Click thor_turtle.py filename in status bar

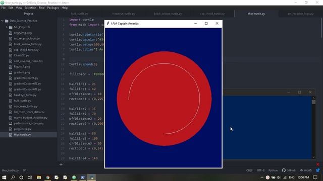click(x=10, y=170)
